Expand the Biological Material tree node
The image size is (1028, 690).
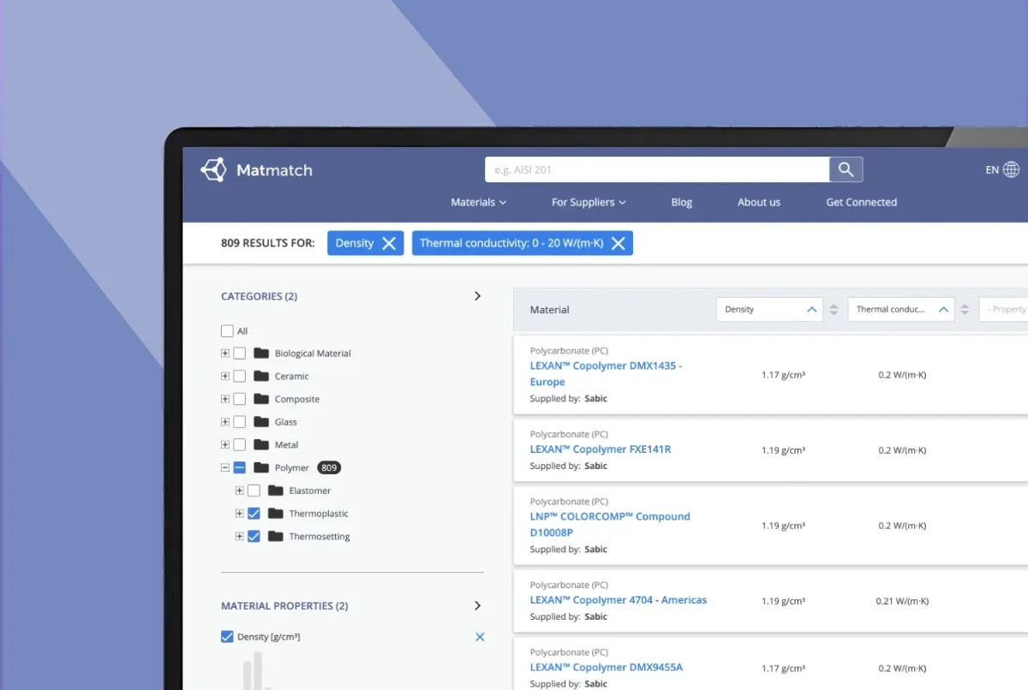coord(225,353)
